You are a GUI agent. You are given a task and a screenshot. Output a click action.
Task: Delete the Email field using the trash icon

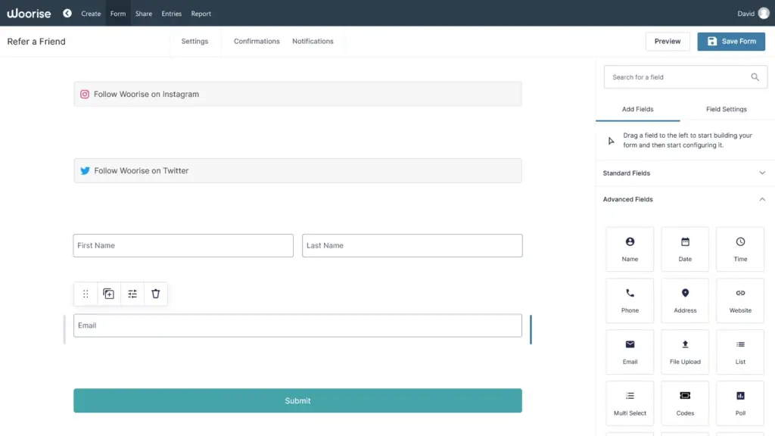(x=155, y=294)
